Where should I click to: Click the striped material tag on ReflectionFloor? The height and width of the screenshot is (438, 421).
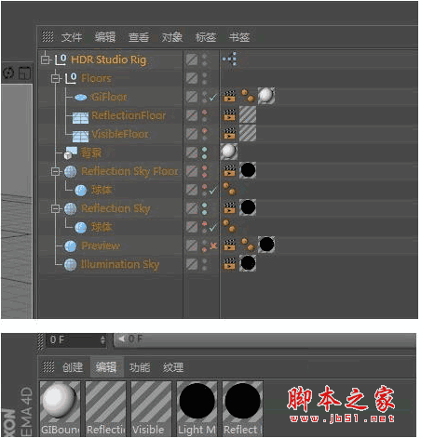pyautogui.click(x=248, y=114)
